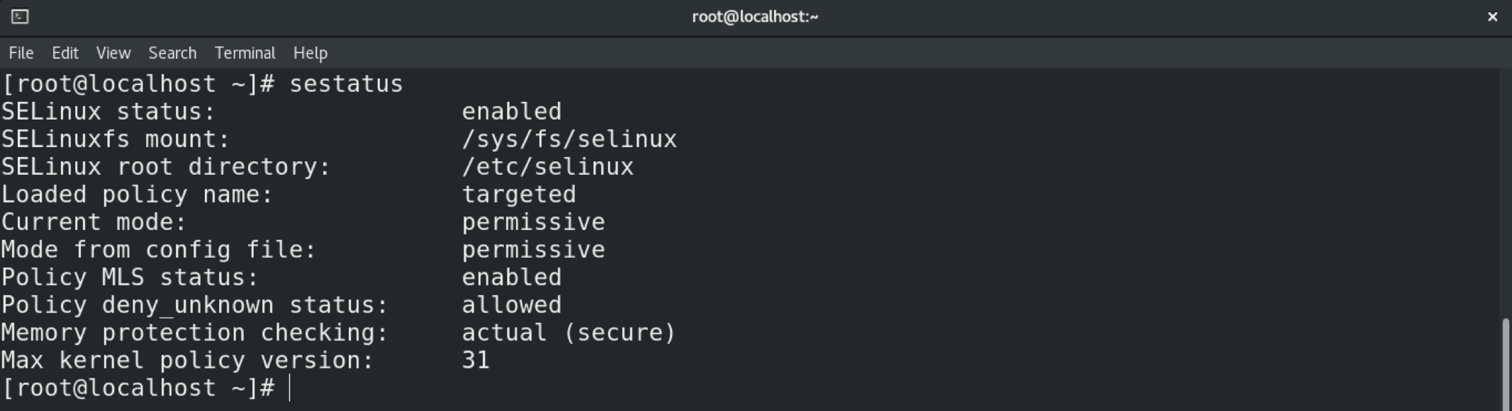
Task: Click the 'targeted' policy name value
Action: 519,195
